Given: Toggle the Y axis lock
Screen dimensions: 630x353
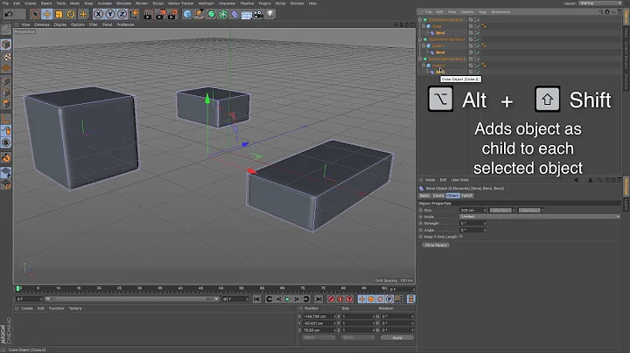Looking at the screenshot, I should pos(110,15).
